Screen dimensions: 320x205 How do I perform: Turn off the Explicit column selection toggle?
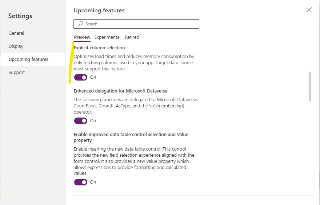(81, 77)
